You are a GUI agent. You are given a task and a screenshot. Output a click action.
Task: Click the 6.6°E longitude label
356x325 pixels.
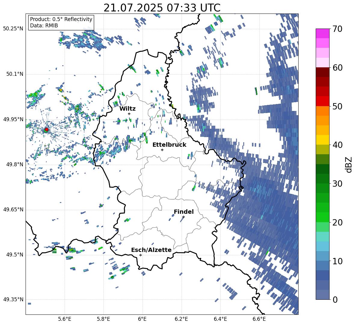(259, 319)
